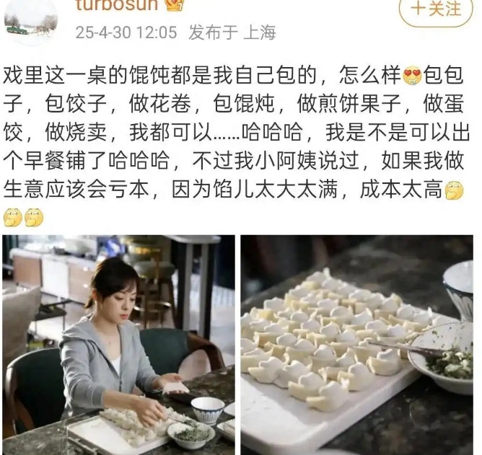This screenshot has height=455, width=482.
Task: Click the crown VIP badge beside turbosun
Action: pos(175,4)
